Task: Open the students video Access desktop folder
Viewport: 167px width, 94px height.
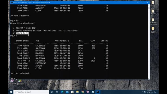Action: coord(153,21)
